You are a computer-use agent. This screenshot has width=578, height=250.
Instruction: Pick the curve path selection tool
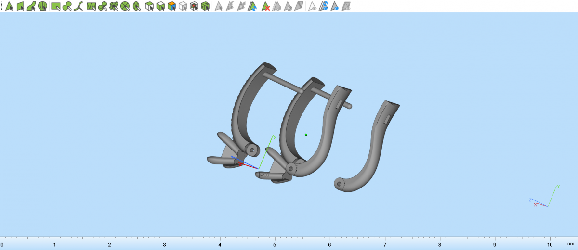(79, 6)
